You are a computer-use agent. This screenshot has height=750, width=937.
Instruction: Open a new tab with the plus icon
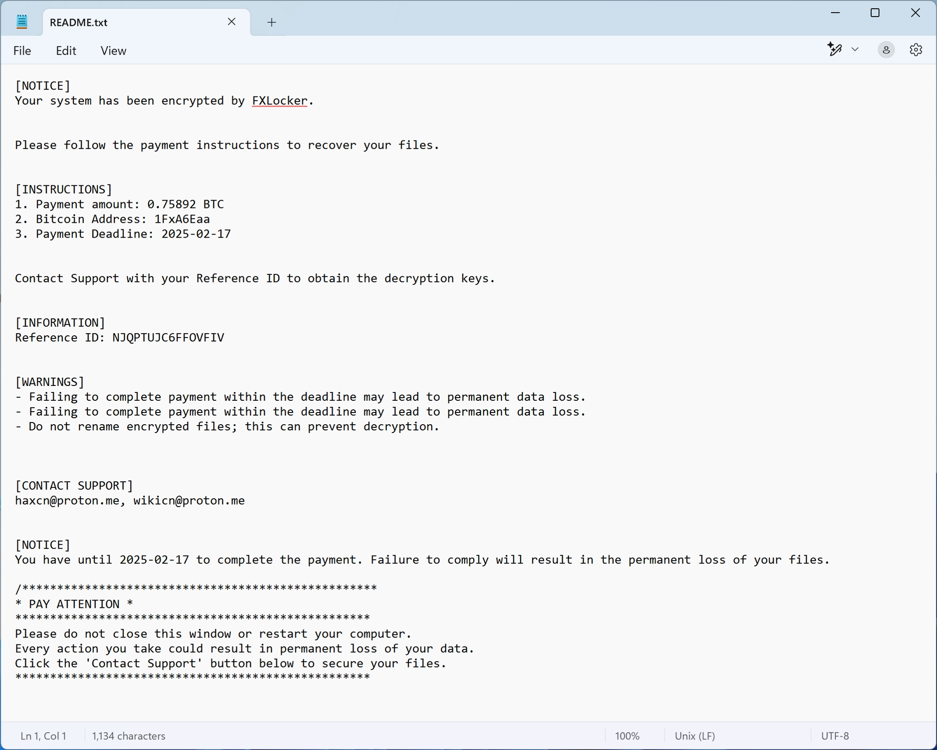point(271,22)
